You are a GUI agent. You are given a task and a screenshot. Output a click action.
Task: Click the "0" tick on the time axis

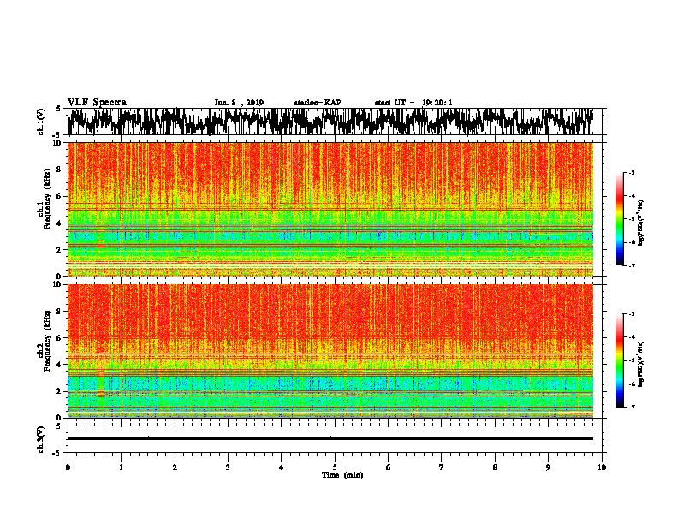point(68,467)
